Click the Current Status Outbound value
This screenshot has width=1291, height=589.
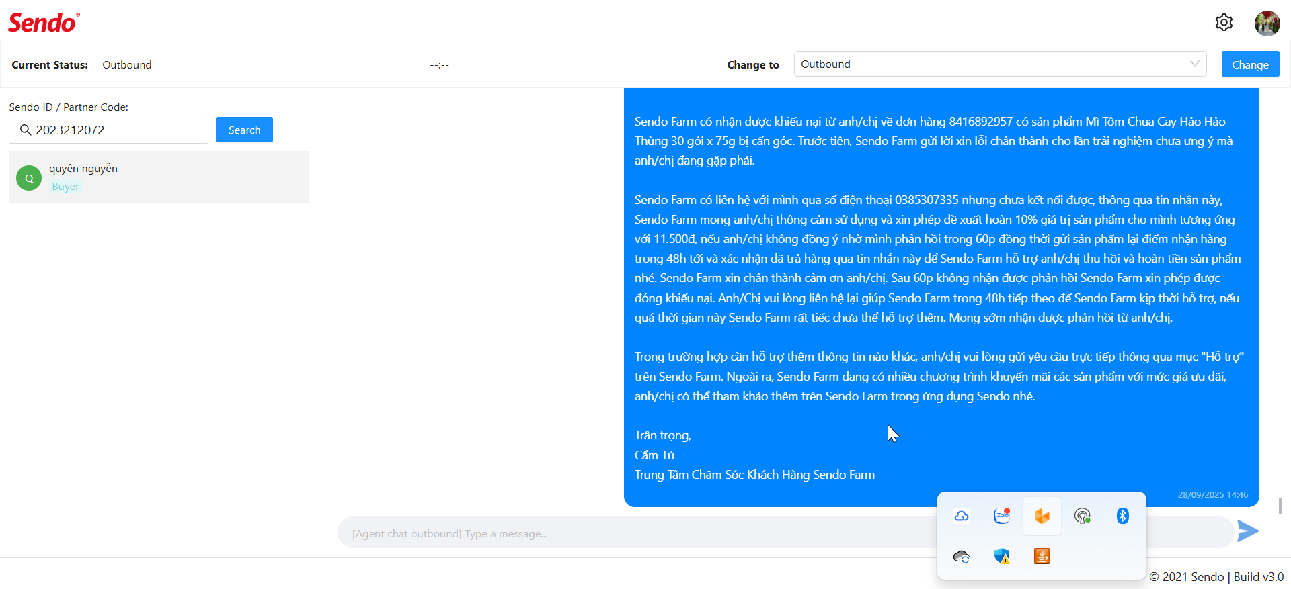coord(127,64)
